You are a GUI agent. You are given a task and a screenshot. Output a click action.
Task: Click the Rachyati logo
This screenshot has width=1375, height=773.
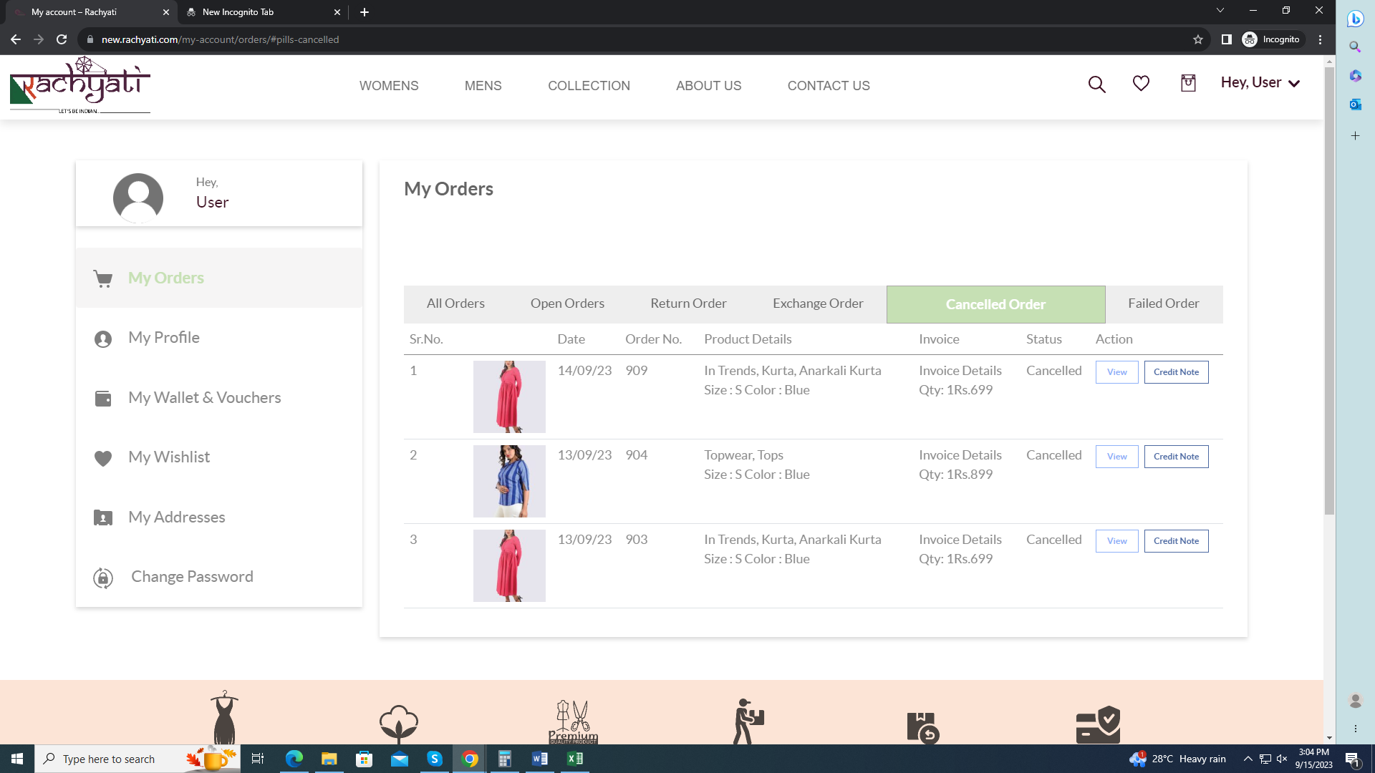pyautogui.click(x=80, y=86)
